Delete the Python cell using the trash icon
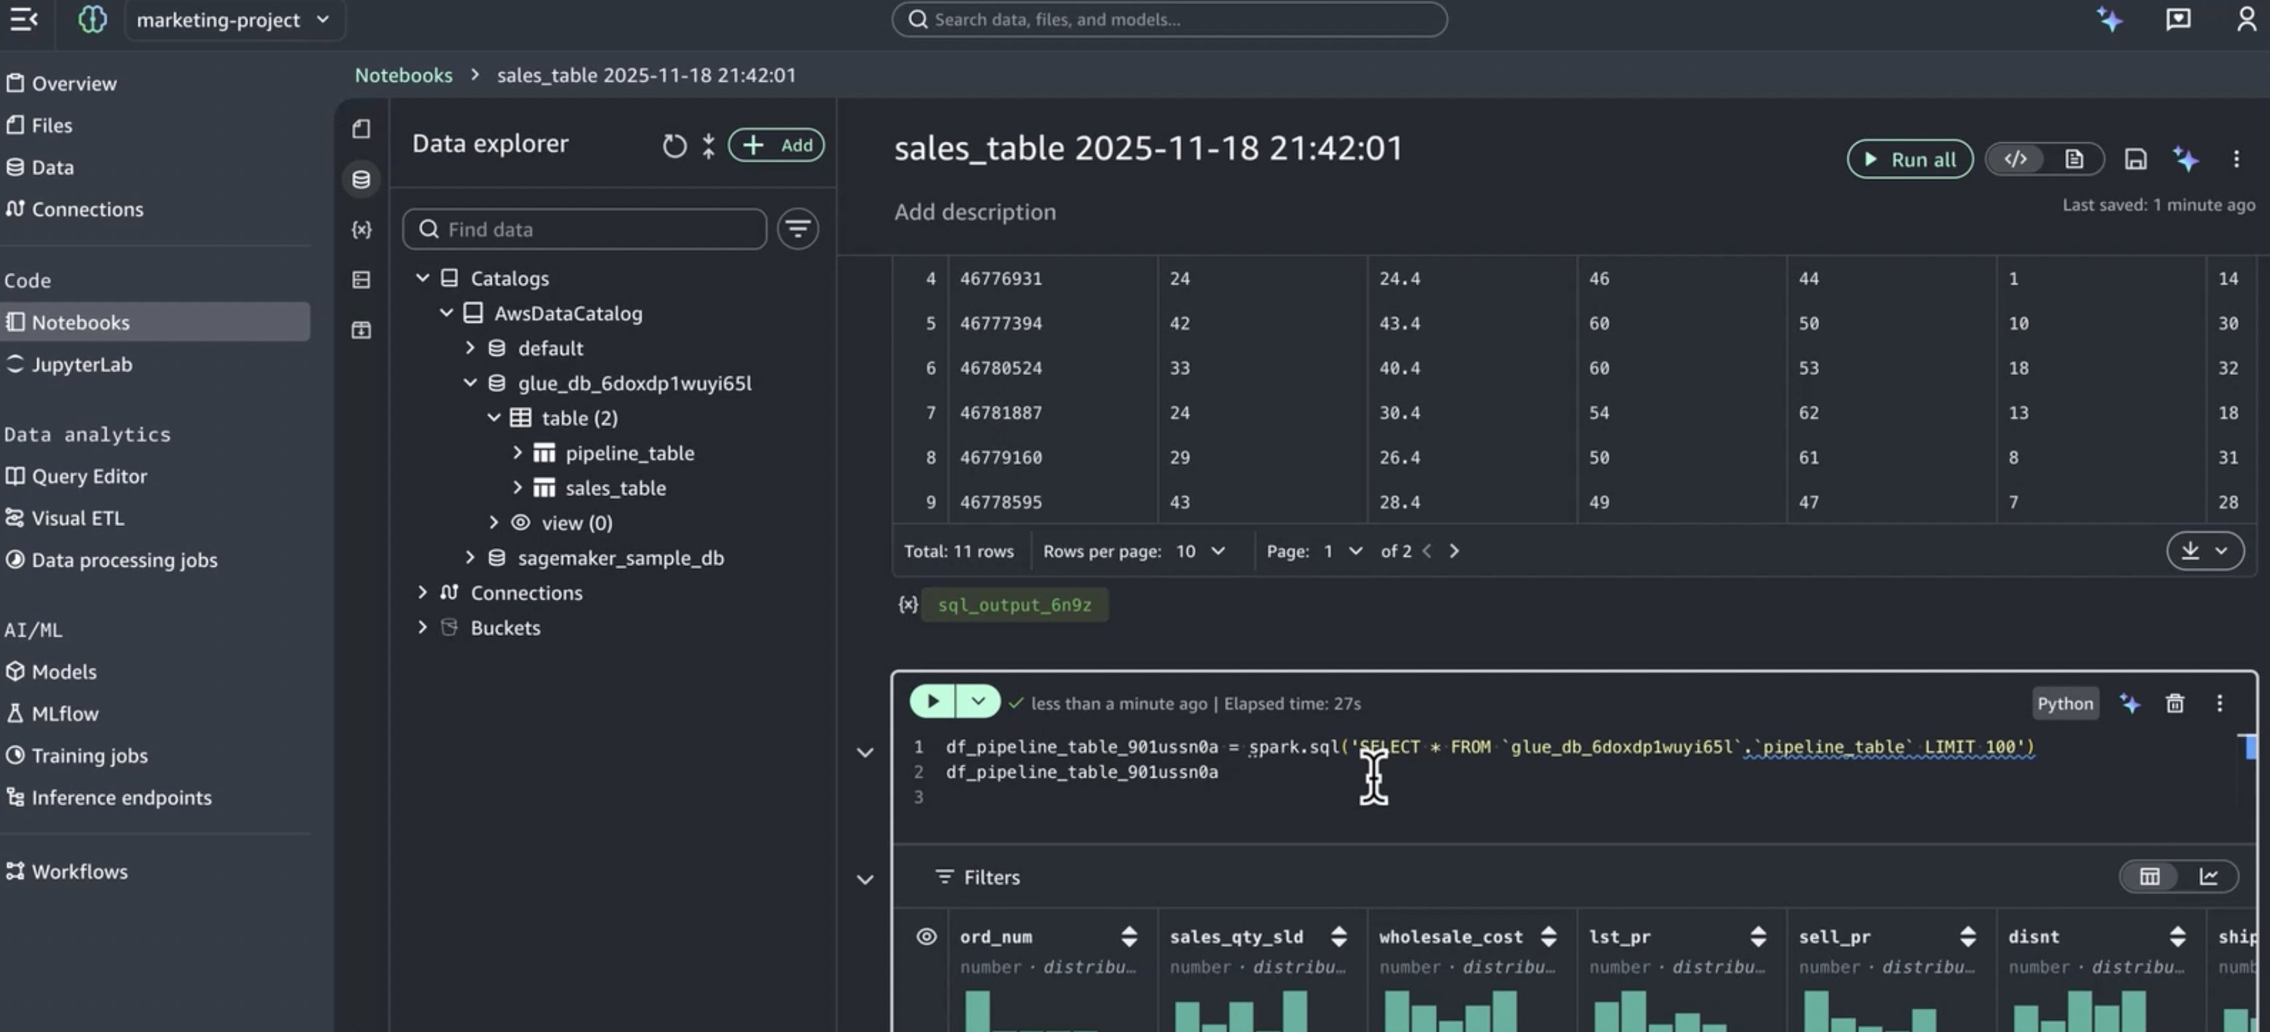Viewport: 2270px width, 1032px height. [x=2174, y=704]
